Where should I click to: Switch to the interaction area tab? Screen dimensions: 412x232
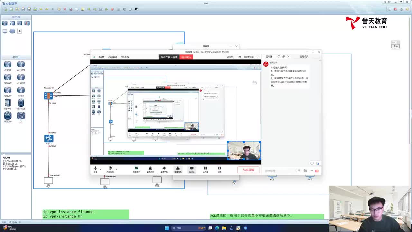click(269, 57)
